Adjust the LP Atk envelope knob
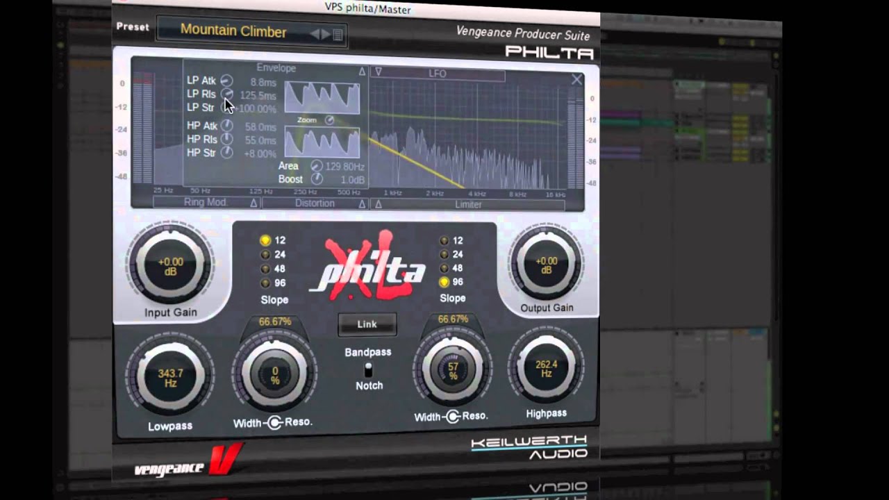The height and width of the screenshot is (500, 889). click(x=226, y=81)
